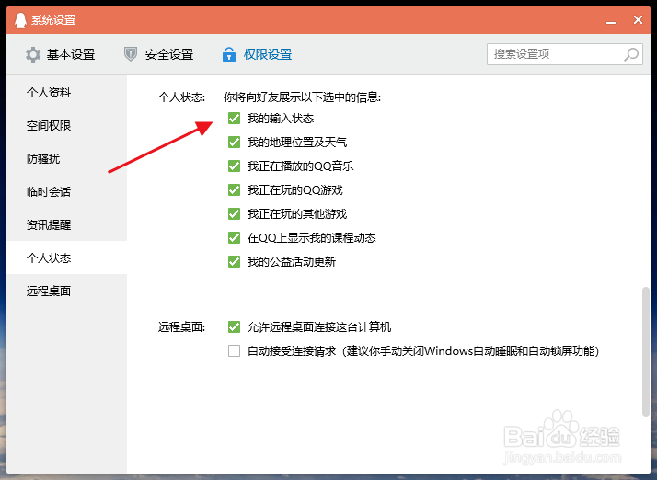
Task: Click the 搜索设置项 search field
Action: coord(565,54)
